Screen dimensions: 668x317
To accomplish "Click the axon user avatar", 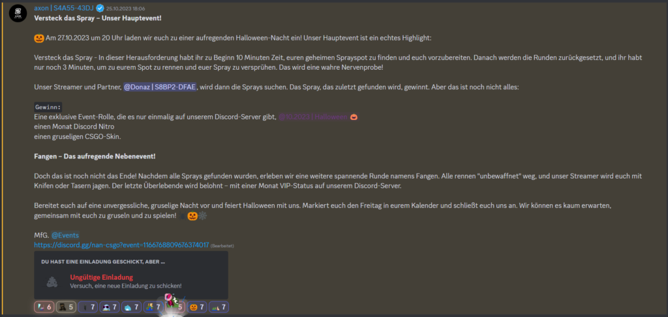I will click(x=18, y=14).
